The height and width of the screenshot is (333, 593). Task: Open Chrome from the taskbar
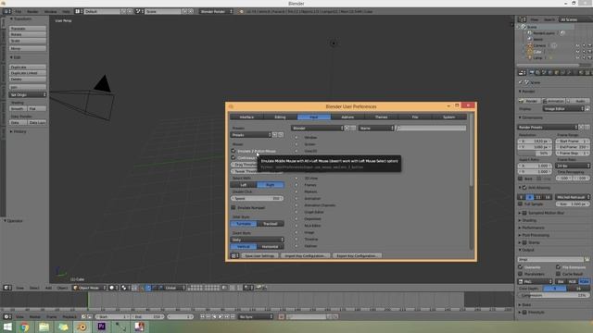pos(25,327)
